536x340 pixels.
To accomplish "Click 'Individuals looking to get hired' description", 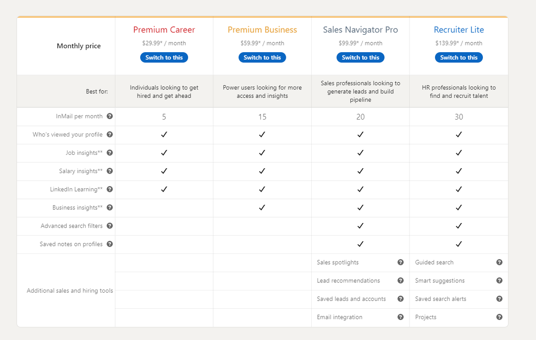I will click(164, 91).
